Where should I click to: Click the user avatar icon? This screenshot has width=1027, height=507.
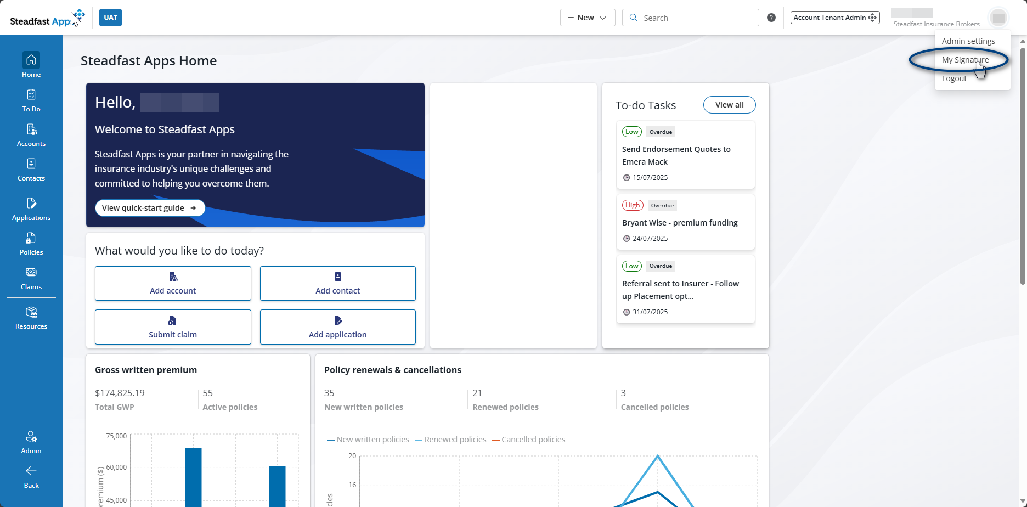[998, 18]
